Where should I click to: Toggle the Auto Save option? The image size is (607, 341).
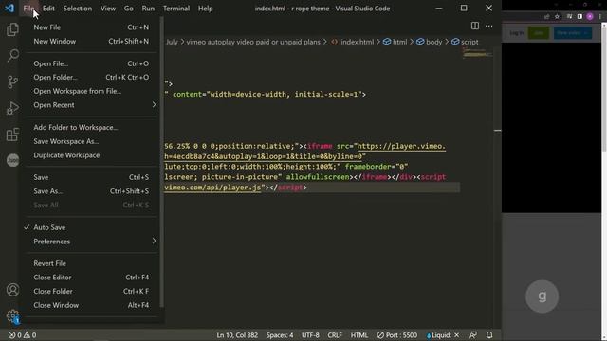click(91, 227)
